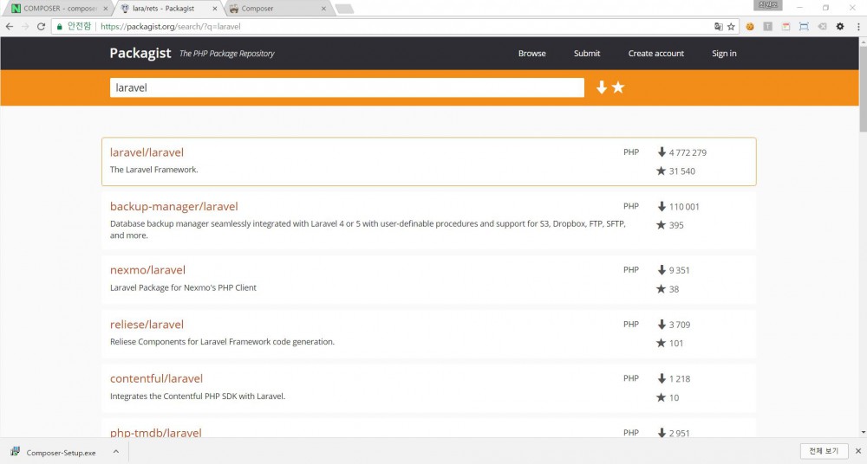Click the Packagist logo
Viewport: 867px width, 464px height.
(140, 53)
